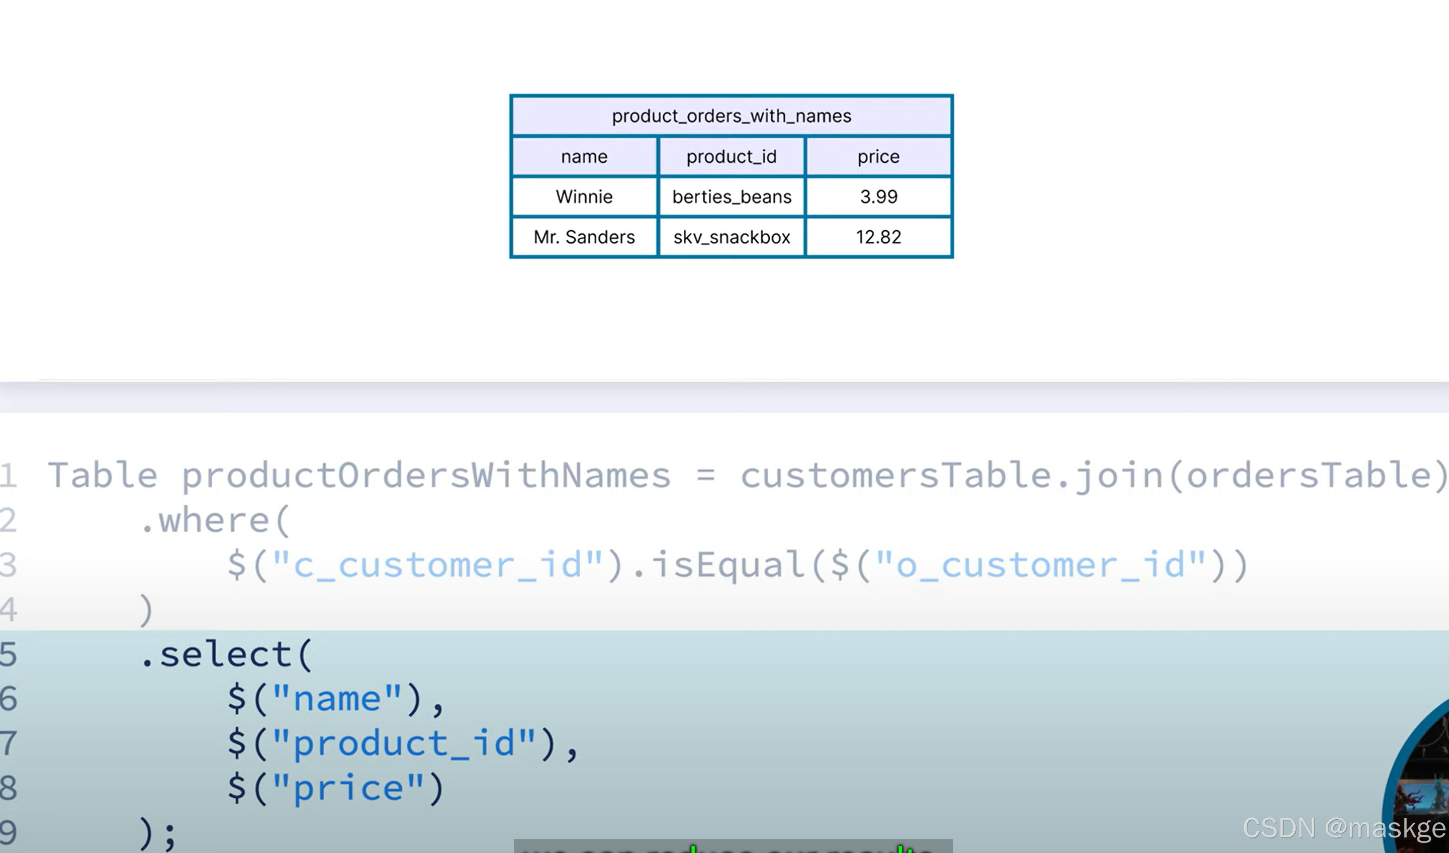Click productOrdersWithNames variable in code line 1
Image resolution: width=1449 pixels, height=853 pixels.
(426, 477)
